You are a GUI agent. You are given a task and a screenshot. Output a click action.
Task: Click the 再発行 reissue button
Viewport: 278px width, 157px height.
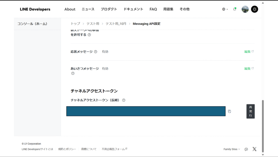(250, 111)
